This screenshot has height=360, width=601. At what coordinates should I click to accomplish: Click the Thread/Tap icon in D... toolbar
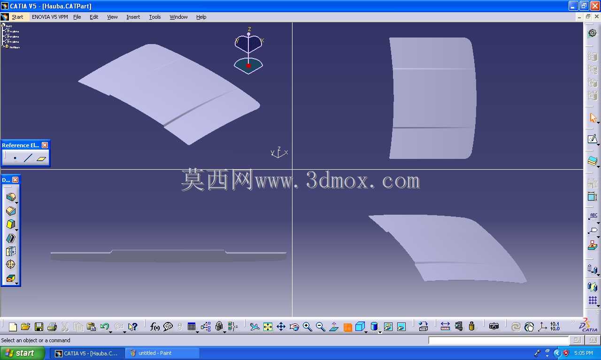click(x=11, y=264)
